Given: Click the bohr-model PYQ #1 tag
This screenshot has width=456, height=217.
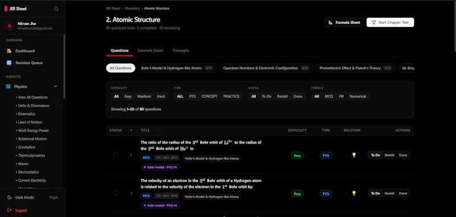Looking at the screenshot, I should click(161, 167).
